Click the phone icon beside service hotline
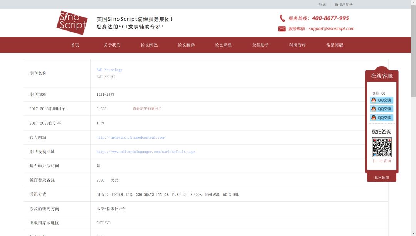 click(x=282, y=18)
